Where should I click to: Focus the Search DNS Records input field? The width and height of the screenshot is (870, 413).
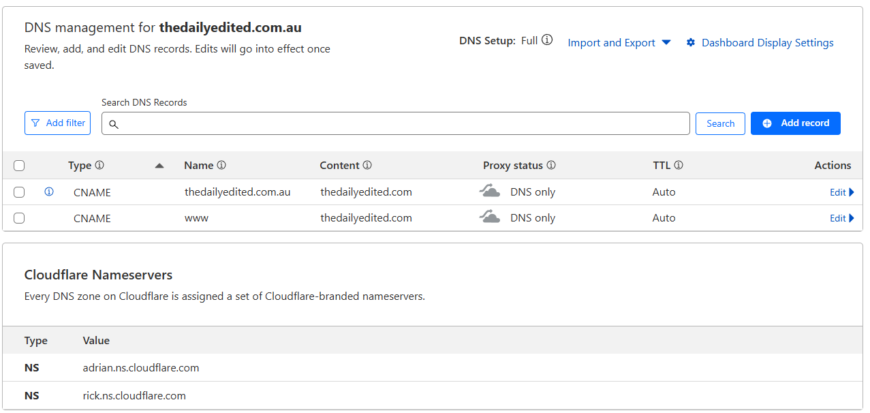[x=402, y=123]
